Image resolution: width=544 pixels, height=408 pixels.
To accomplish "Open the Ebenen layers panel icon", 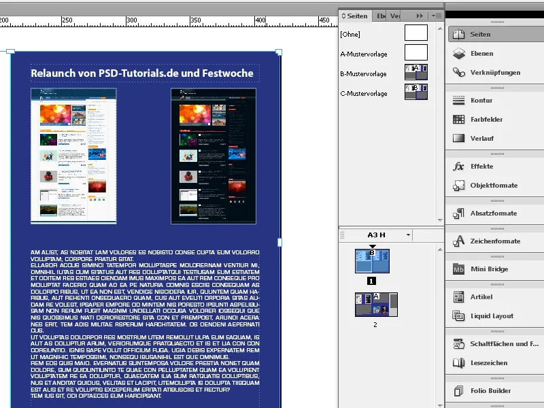I will point(458,54).
